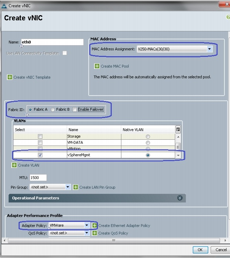Click the horizontal scrollbar left arrow
The image size is (230, 258).
click(x=4, y=240)
